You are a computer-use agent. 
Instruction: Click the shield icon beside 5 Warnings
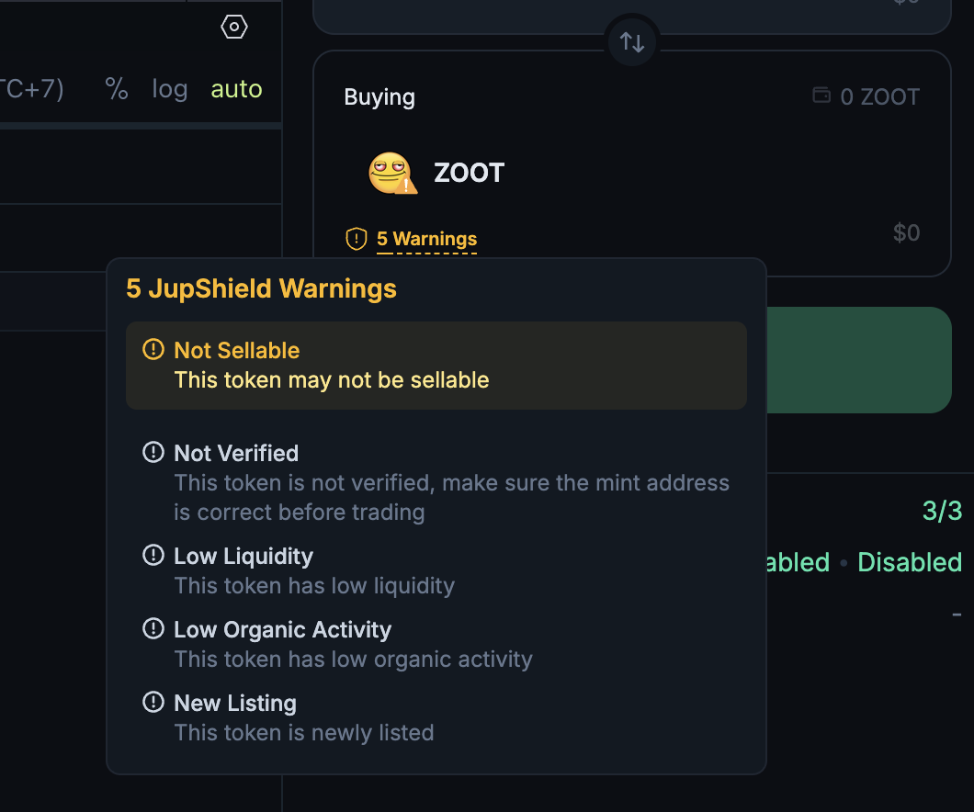point(356,239)
